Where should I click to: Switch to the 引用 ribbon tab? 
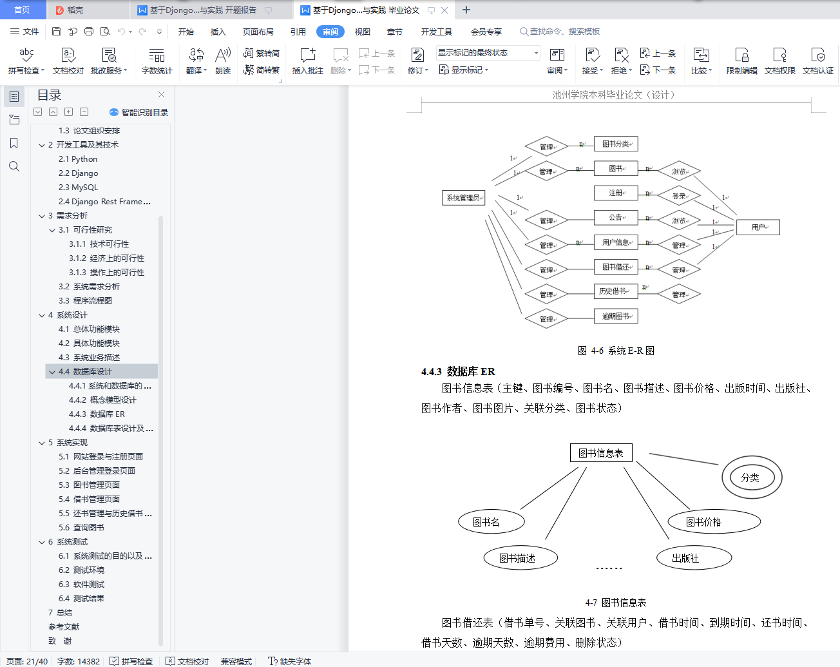298,32
